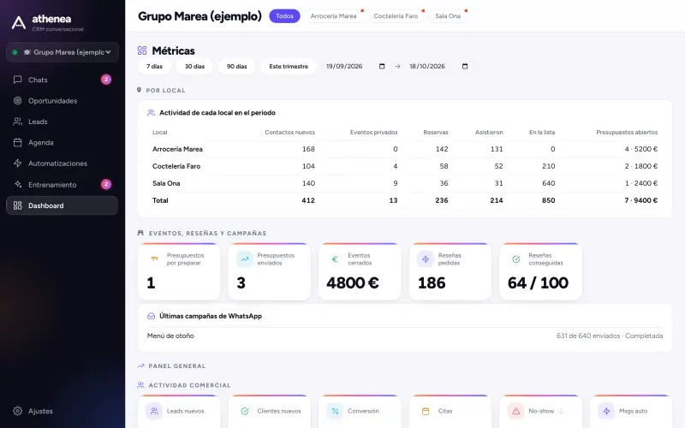This screenshot has height=428, width=685.
Task: Switch to the Sala Ona tab
Action: pyautogui.click(x=448, y=15)
